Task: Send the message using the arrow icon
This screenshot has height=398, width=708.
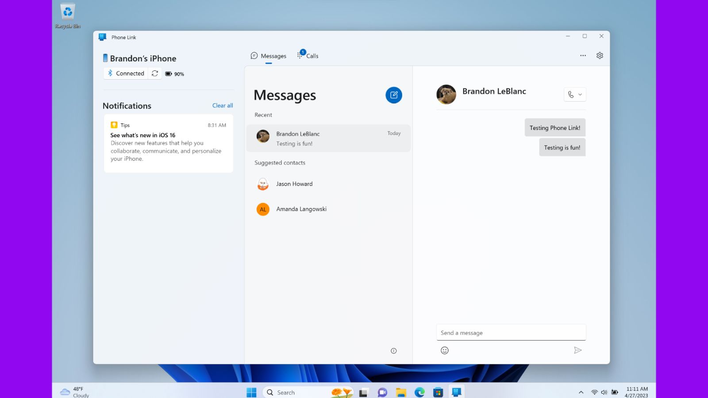Action: pyautogui.click(x=578, y=350)
